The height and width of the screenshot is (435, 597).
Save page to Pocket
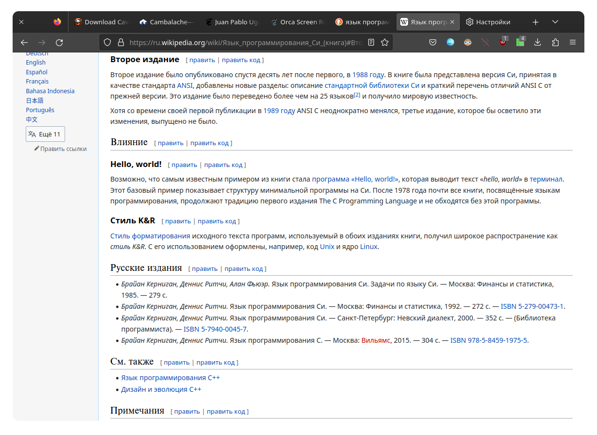click(433, 43)
